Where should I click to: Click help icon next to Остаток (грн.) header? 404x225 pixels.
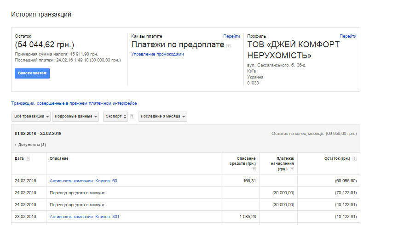coord(354,159)
